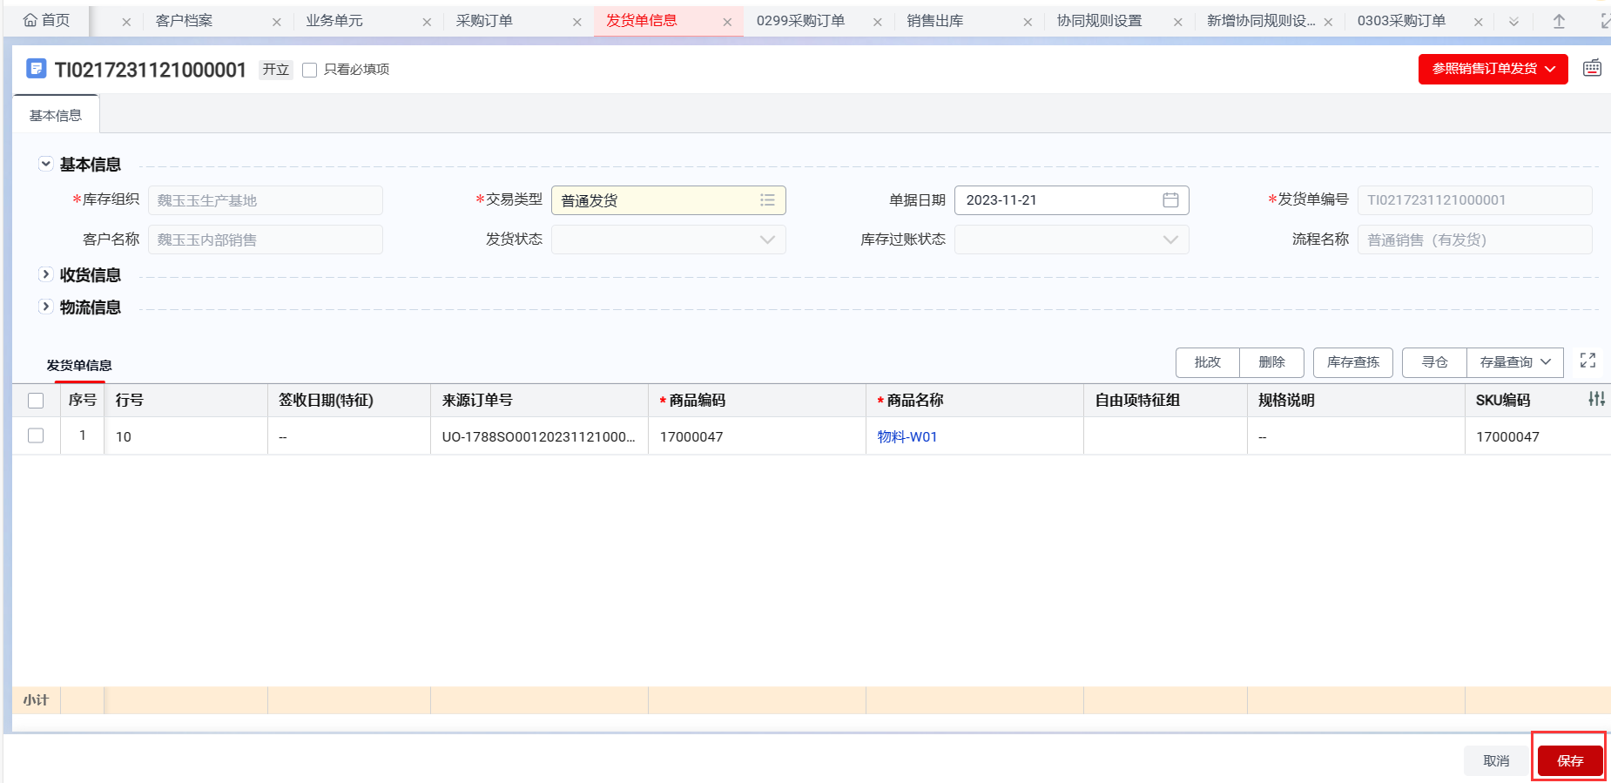1611x783 pixels.
Task: Expand the table to fullscreen
Action: click(1587, 361)
